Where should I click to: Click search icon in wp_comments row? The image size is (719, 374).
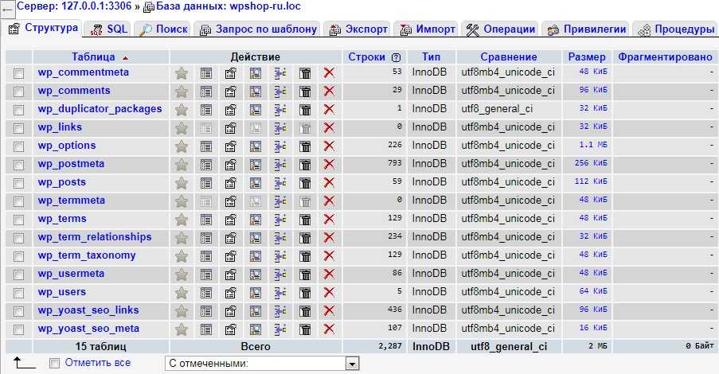tap(256, 91)
